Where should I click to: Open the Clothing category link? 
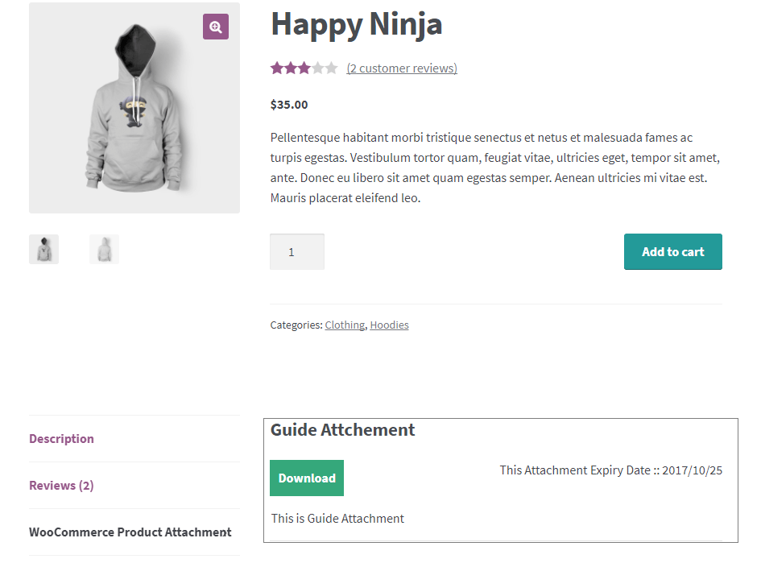[x=345, y=325]
